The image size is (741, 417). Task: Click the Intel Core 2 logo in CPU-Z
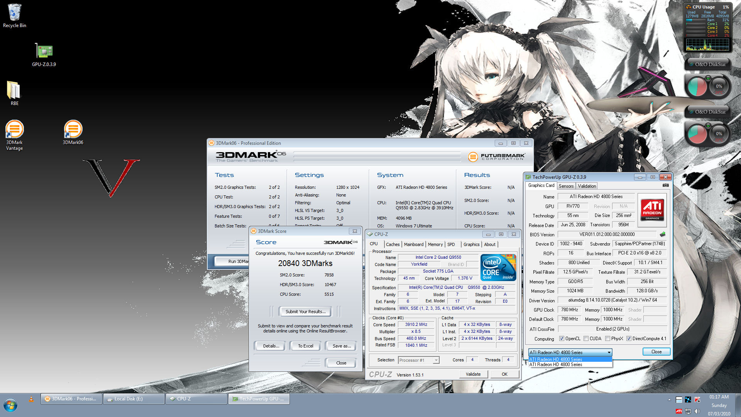(498, 267)
